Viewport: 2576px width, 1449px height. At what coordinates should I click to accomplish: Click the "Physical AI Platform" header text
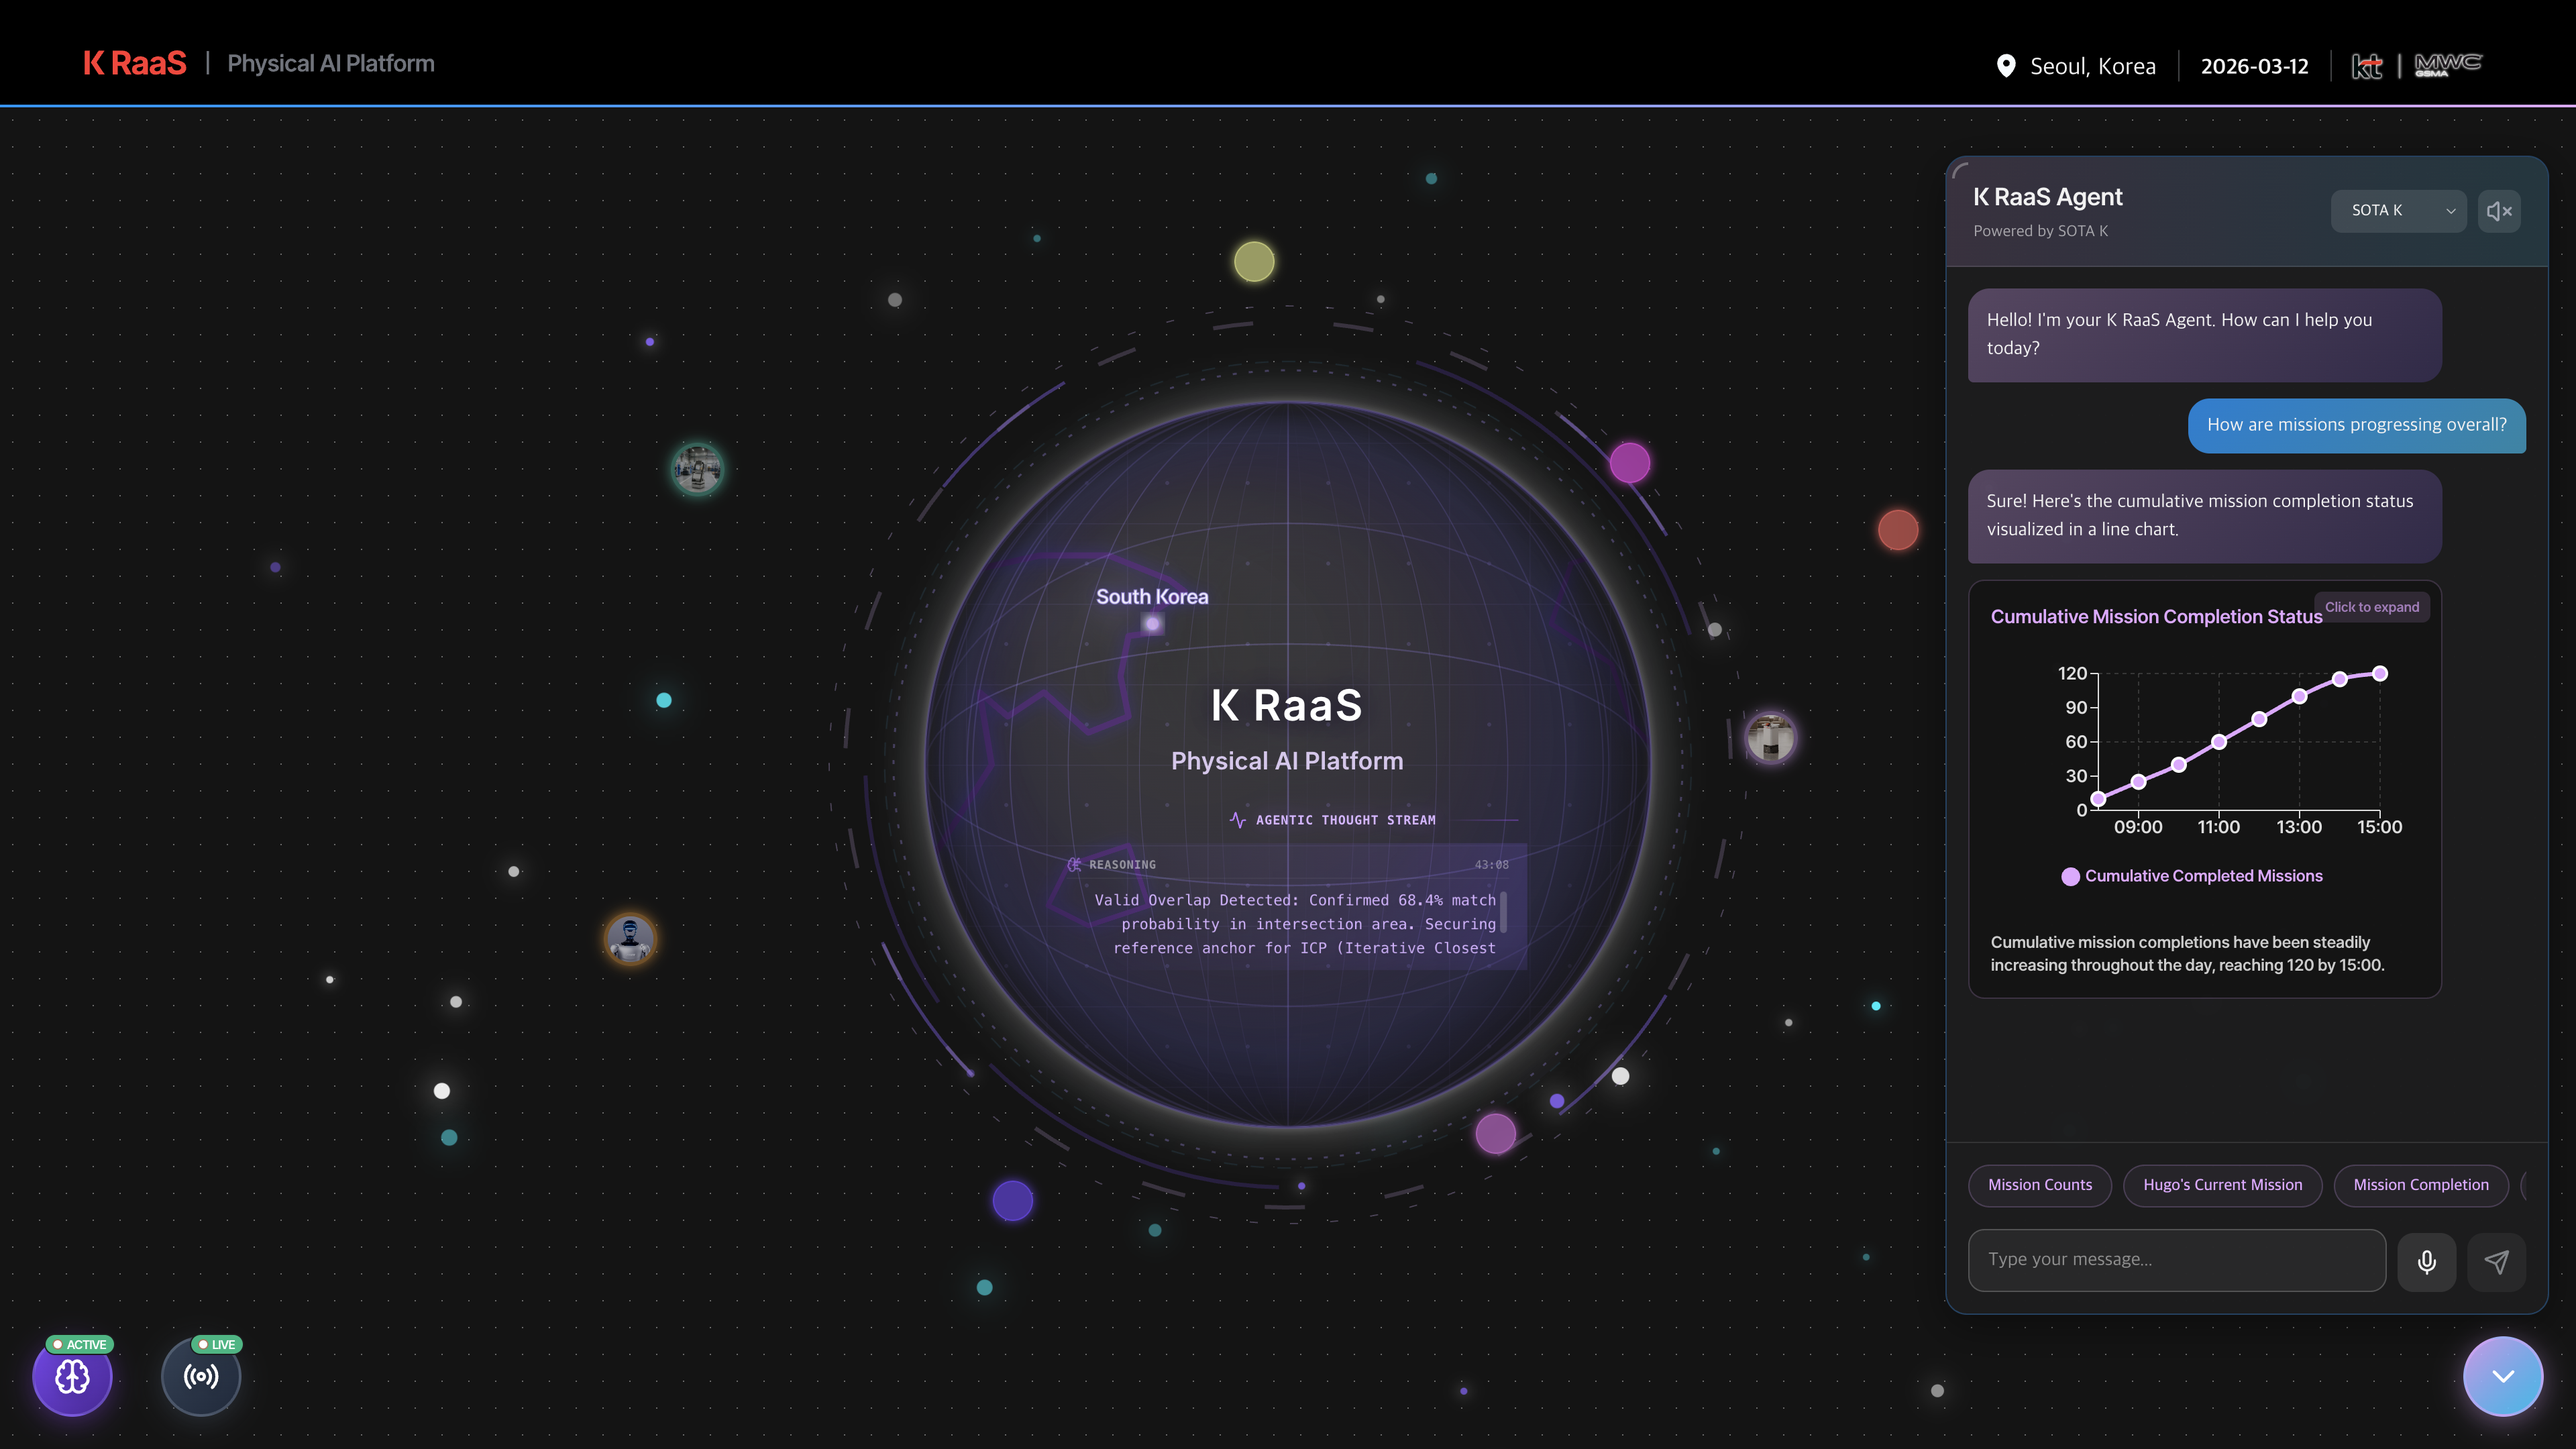pyautogui.click(x=331, y=64)
